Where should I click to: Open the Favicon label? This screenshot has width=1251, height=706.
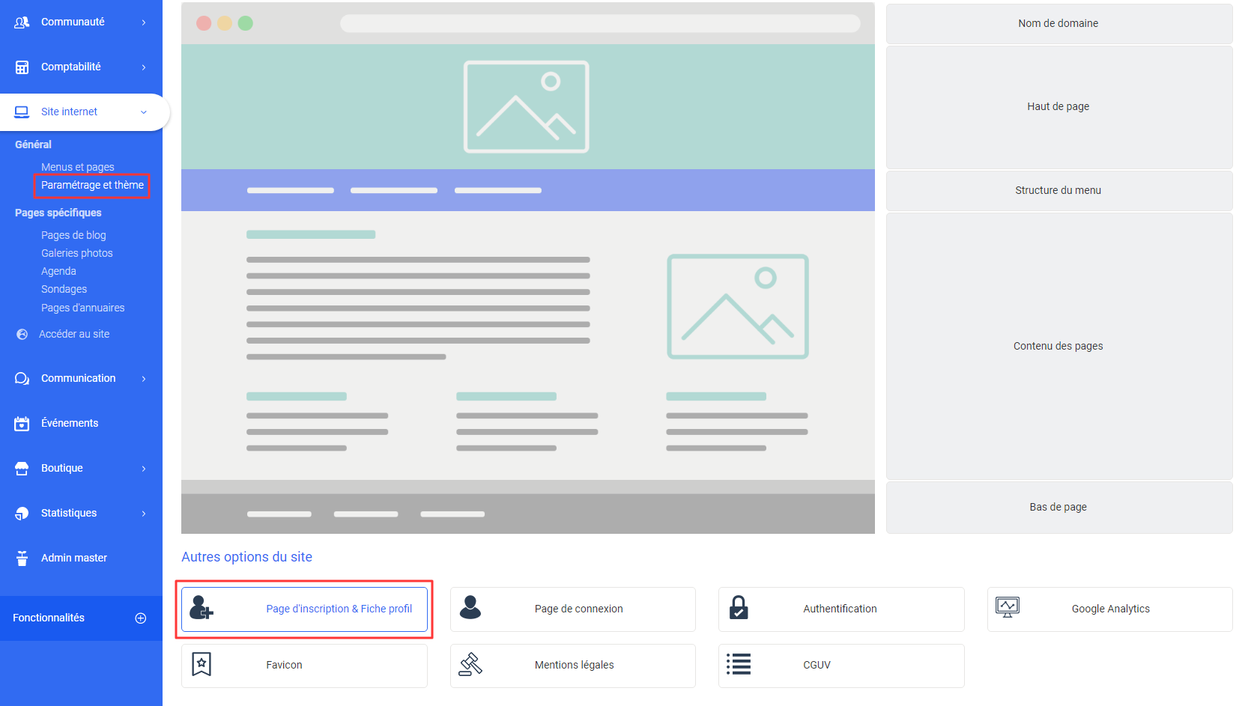pyautogui.click(x=285, y=665)
